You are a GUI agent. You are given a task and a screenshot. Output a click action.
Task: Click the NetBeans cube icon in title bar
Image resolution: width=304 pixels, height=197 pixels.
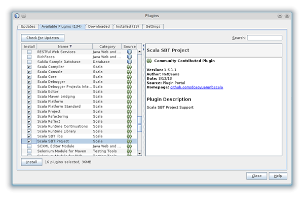click(x=17, y=16)
